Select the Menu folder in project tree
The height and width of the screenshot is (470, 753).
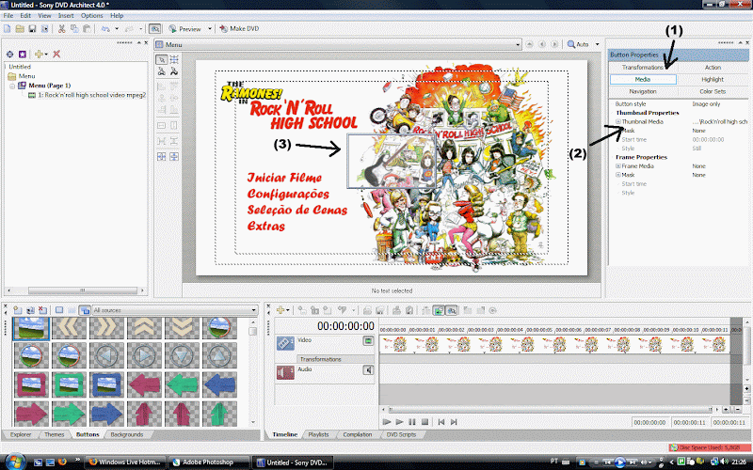click(x=22, y=76)
